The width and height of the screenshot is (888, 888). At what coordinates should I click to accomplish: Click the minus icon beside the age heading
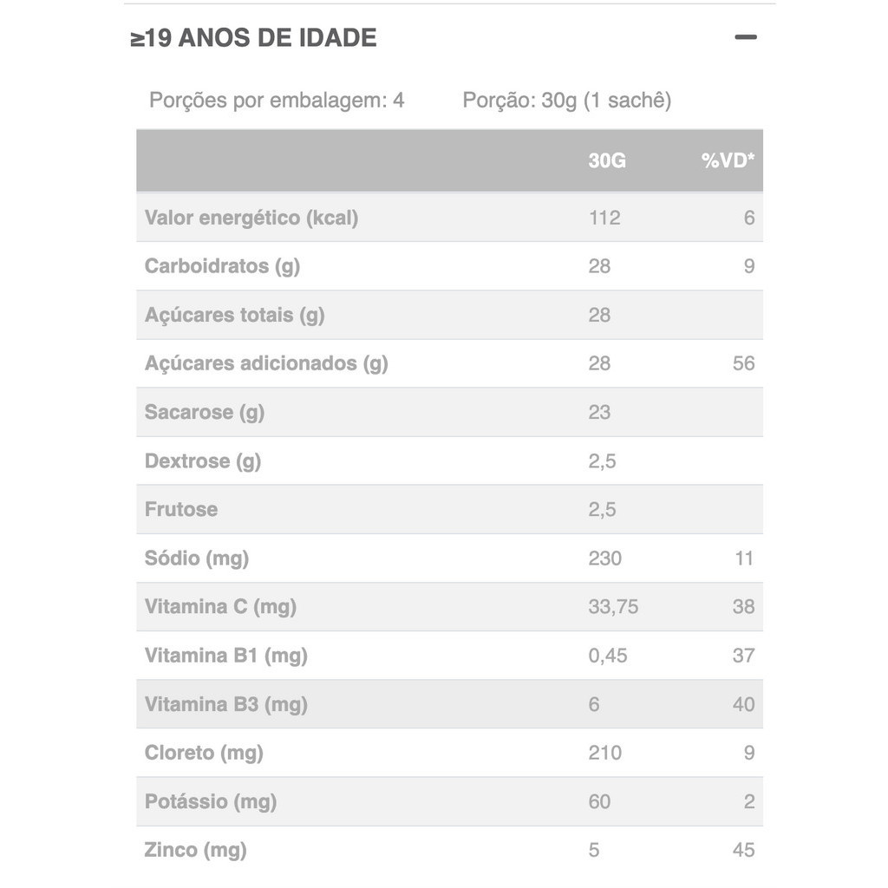click(746, 37)
